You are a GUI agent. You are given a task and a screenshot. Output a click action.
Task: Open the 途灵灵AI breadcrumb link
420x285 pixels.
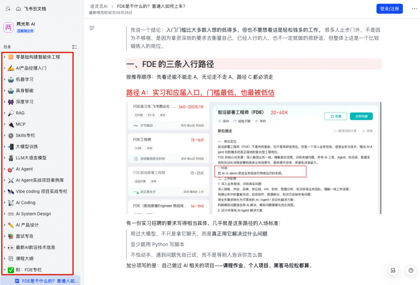(x=98, y=6)
